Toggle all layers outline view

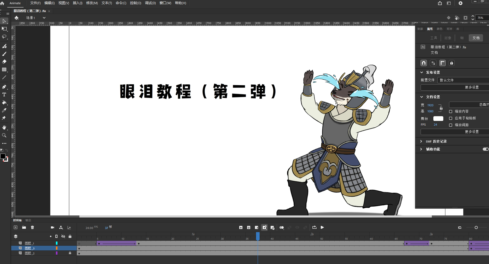pos(56,236)
